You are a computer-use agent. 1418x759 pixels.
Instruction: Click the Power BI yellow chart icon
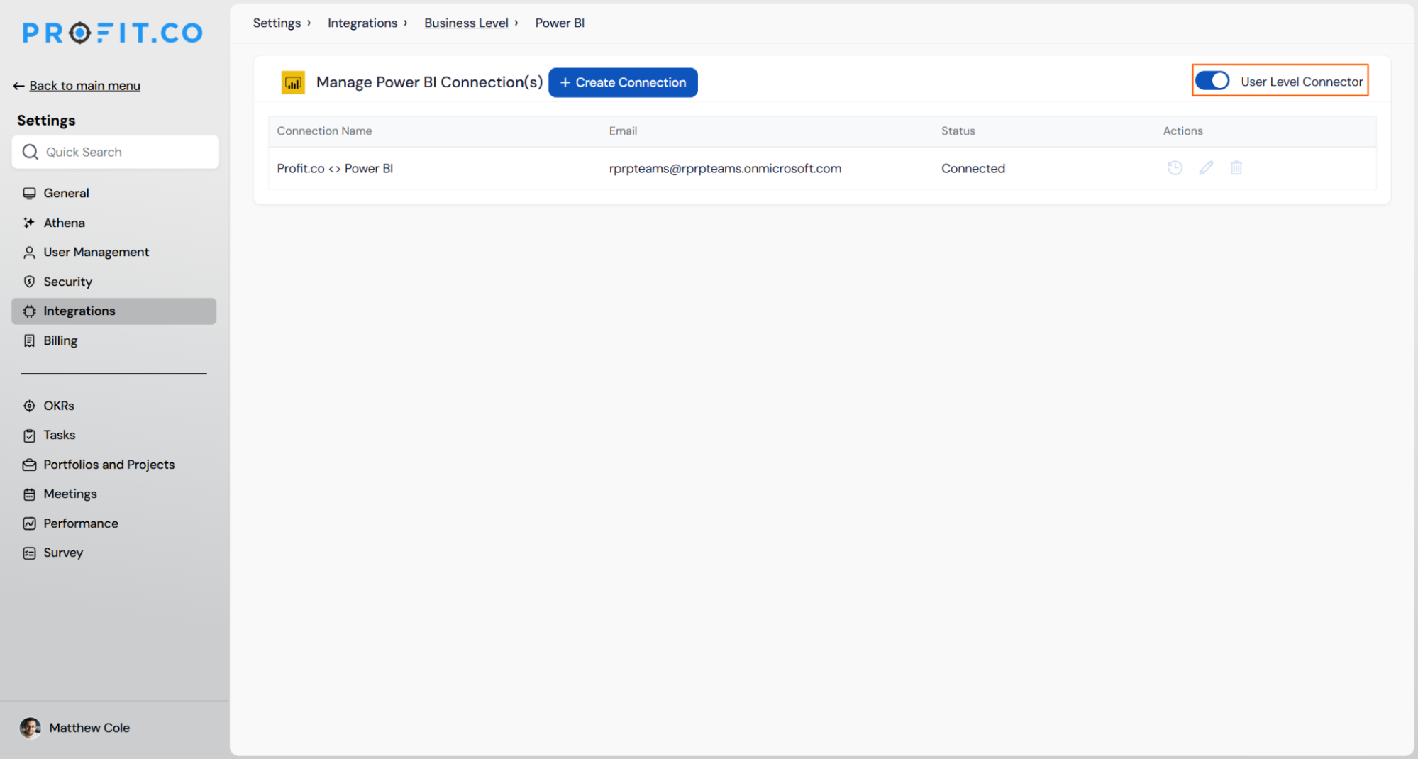coord(293,82)
